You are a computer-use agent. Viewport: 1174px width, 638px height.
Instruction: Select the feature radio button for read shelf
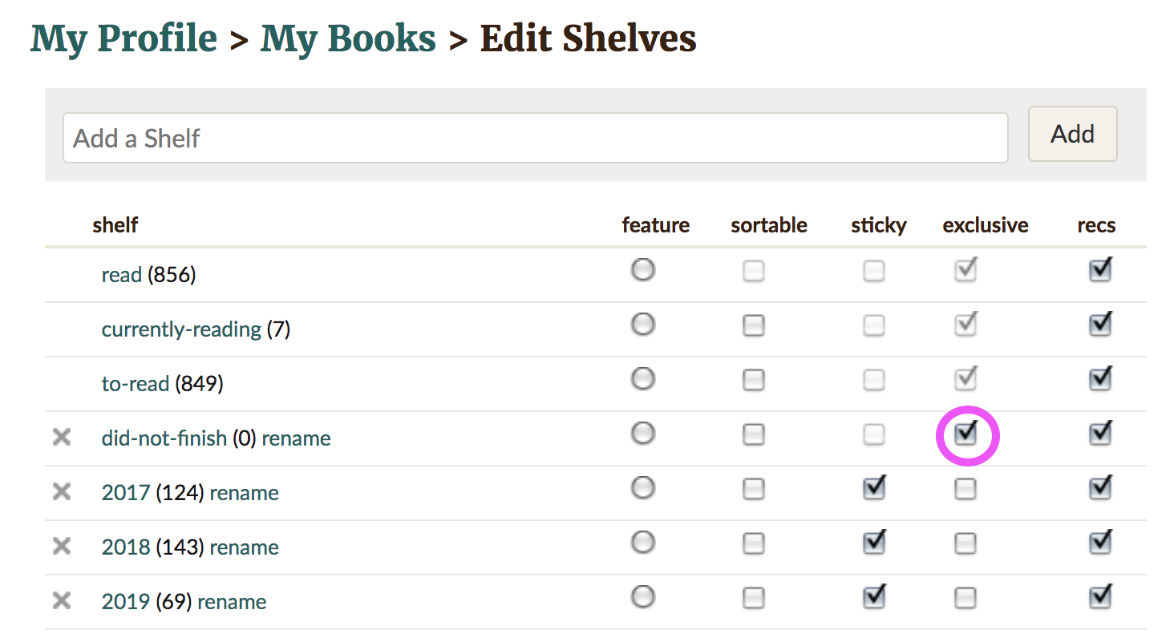(642, 270)
